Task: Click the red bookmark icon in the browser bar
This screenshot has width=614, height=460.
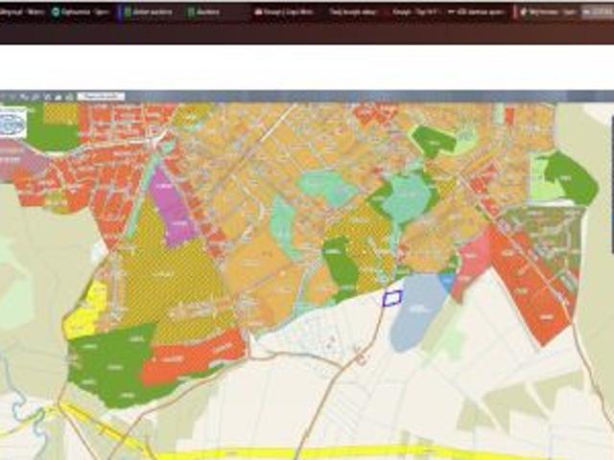Action: click(258, 13)
